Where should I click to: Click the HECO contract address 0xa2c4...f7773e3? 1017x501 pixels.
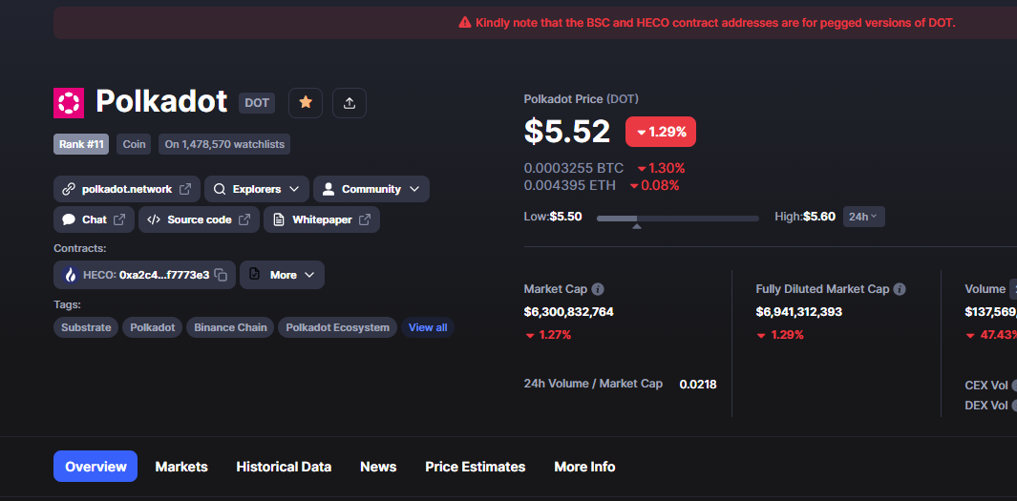click(164, 275)
